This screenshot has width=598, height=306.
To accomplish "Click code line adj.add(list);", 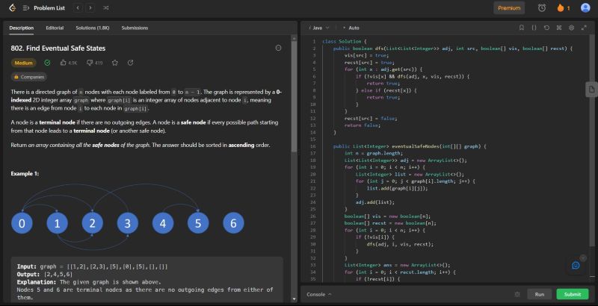I will point(375,202).
